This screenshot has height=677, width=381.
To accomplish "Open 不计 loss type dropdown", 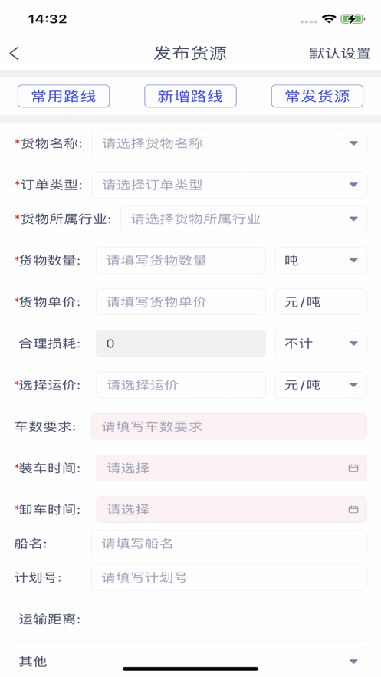I will pyautogui.click(x=321, y=343).
